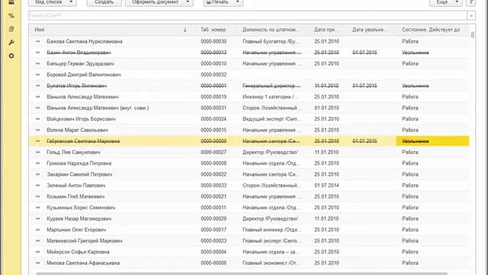488x275 pixels.
Task: Click the horizontal scrollbar below the list
Action: (x=242, y=273)
